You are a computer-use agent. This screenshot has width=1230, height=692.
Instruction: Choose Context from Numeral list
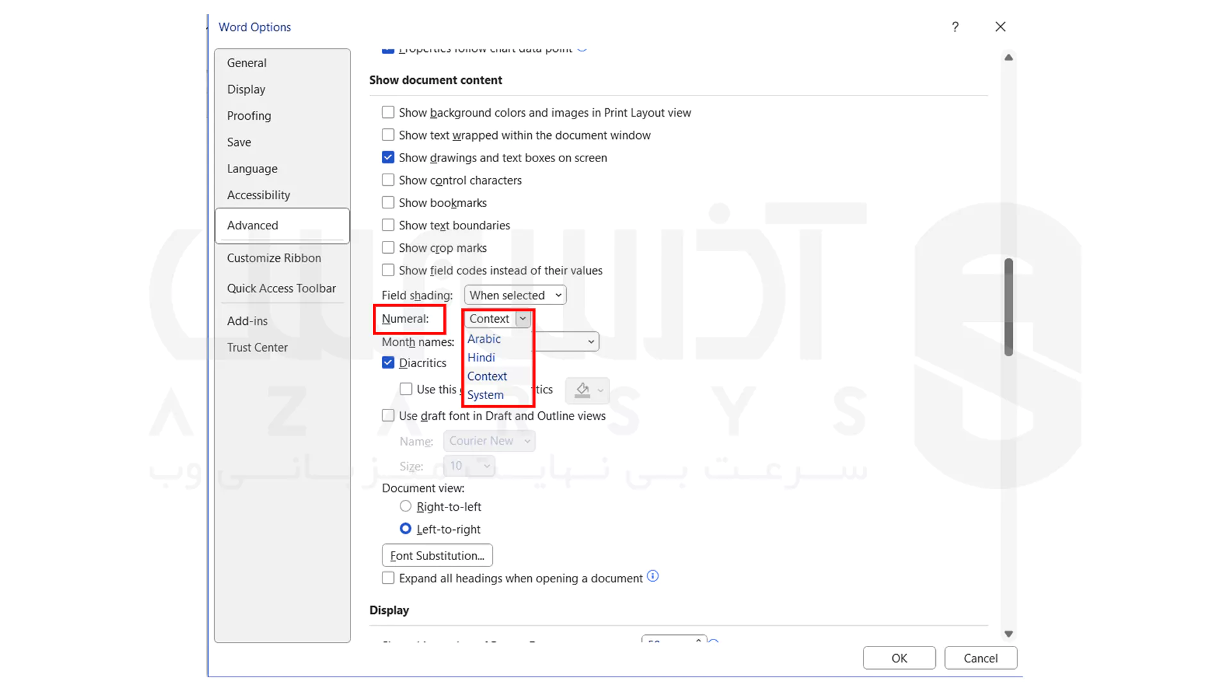(x=487, y=376)
